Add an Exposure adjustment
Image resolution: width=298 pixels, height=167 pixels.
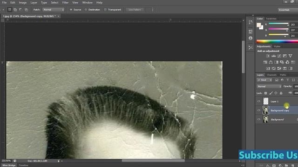pyautogui.click(x=284, y=56)
